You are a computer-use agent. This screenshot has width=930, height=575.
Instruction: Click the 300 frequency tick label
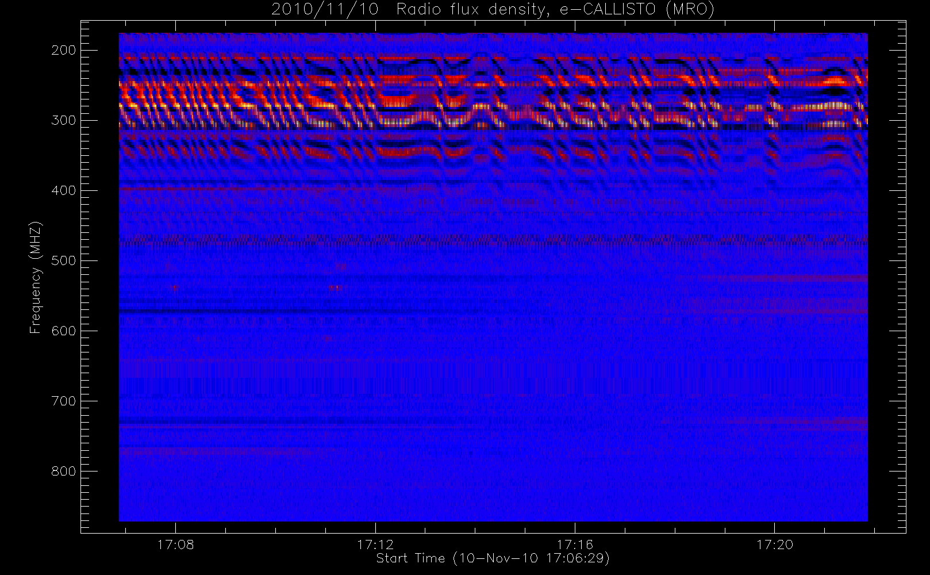coord(64,120)
